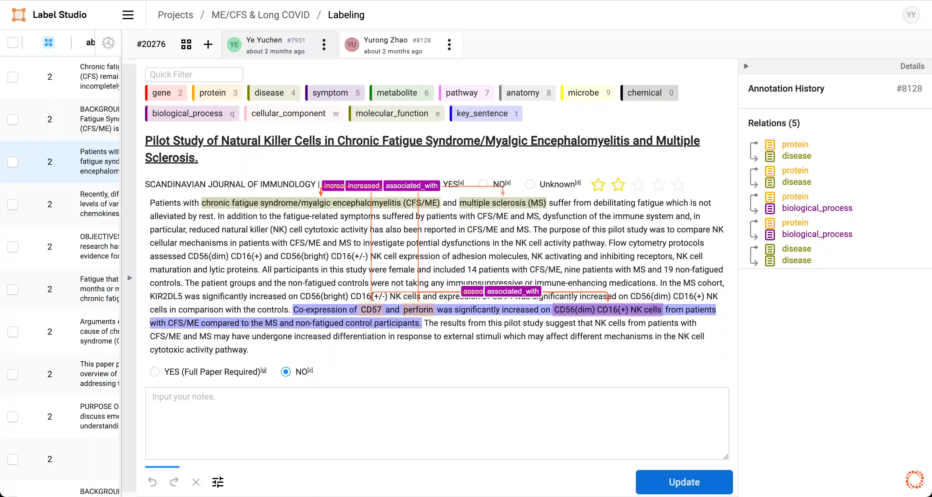Open the hamburger menu beside Label Studio
Image resolution: width=932 pixels, height=497 pixels.
point(128,15)
